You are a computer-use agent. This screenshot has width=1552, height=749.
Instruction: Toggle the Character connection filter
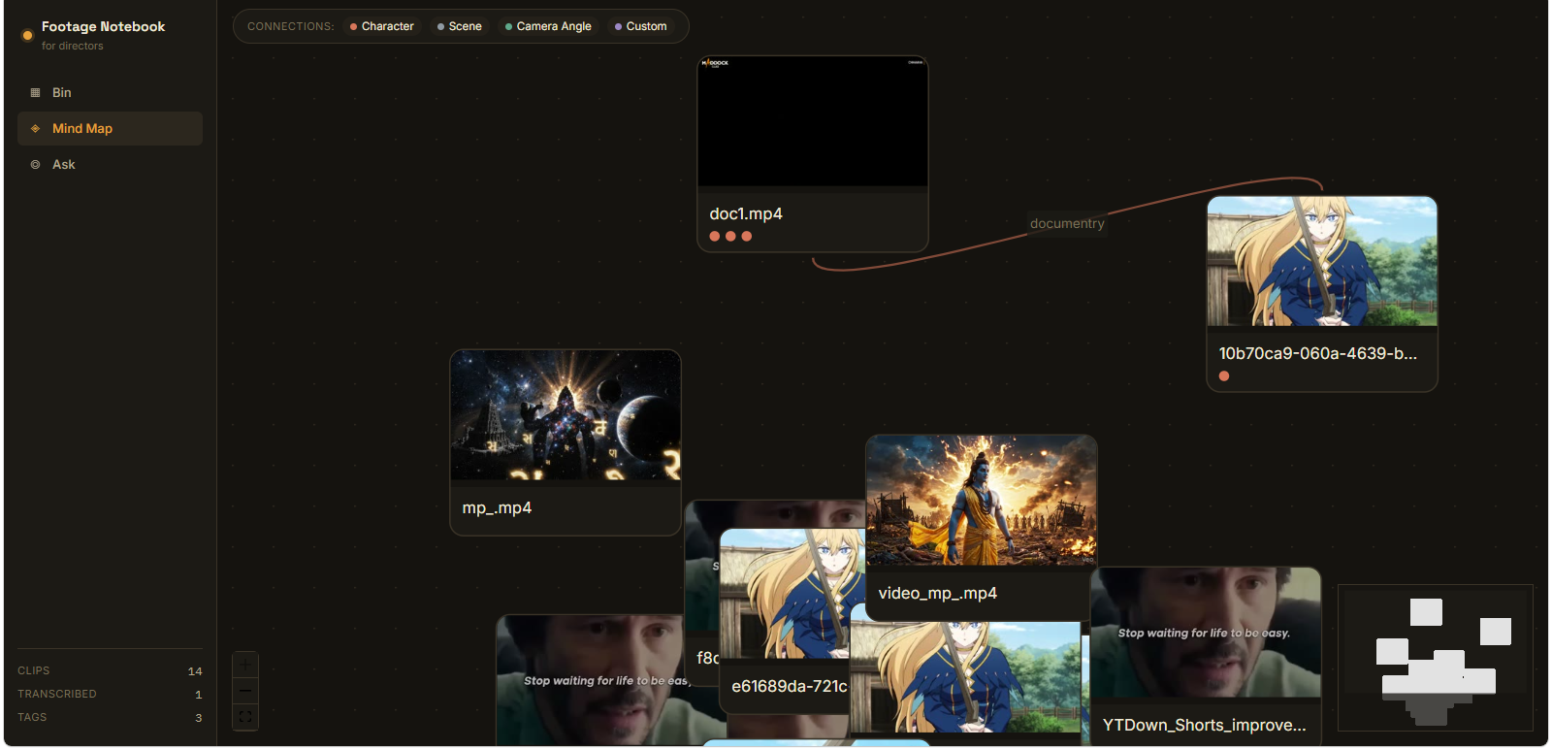pos(382,26)
